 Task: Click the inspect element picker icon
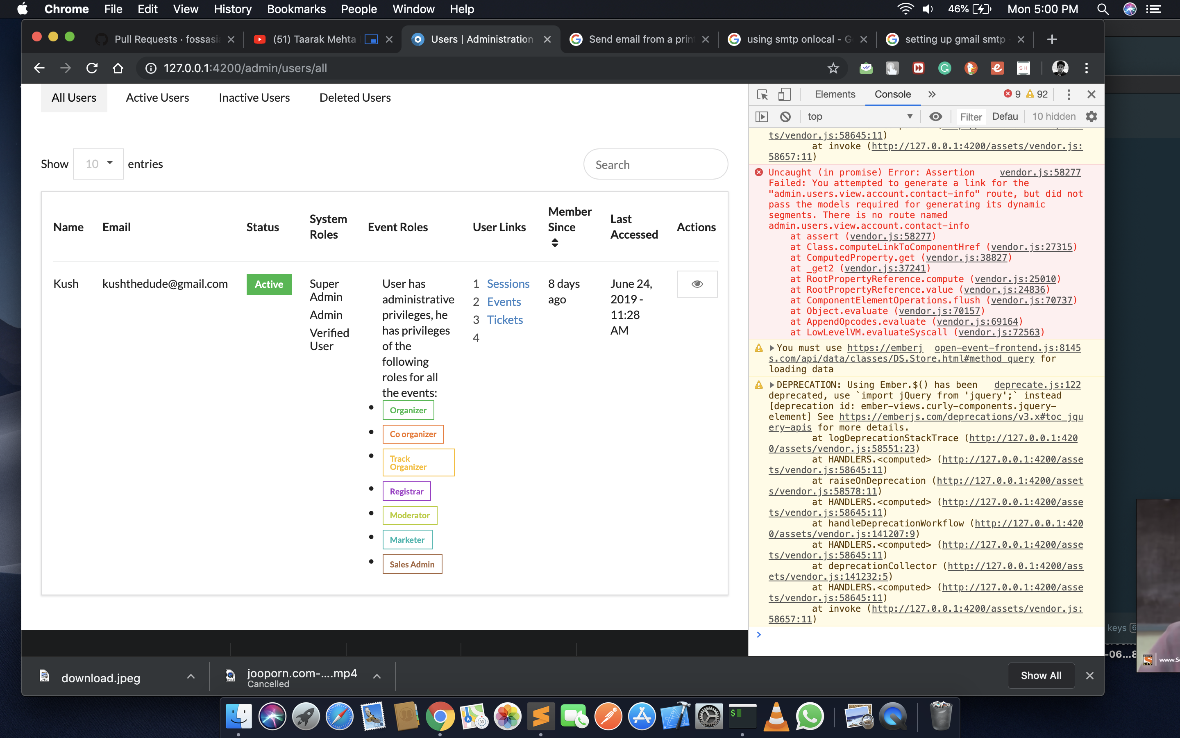[762, 95]
